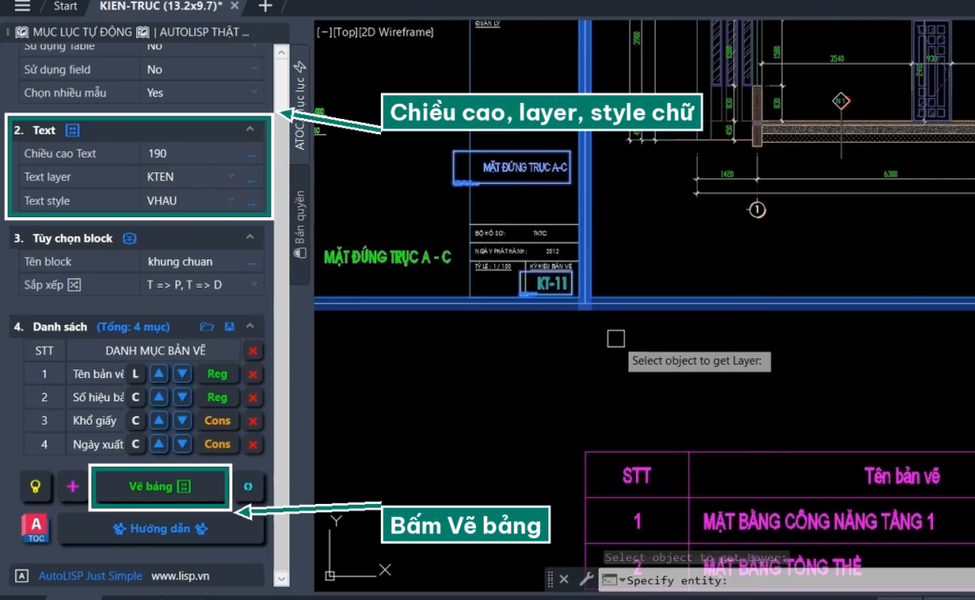Open command line customize wrench
975x600 pixels.
[587, 579]
